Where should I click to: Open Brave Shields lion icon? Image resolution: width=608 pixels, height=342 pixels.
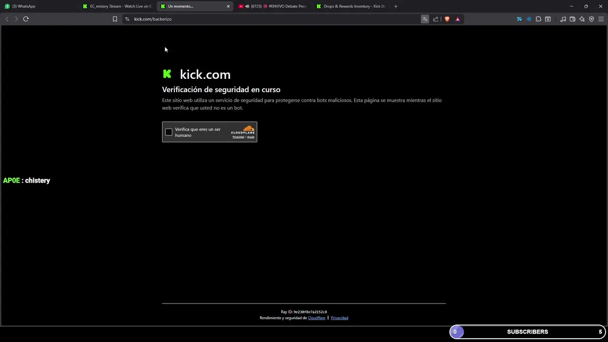tap(447, 19)
